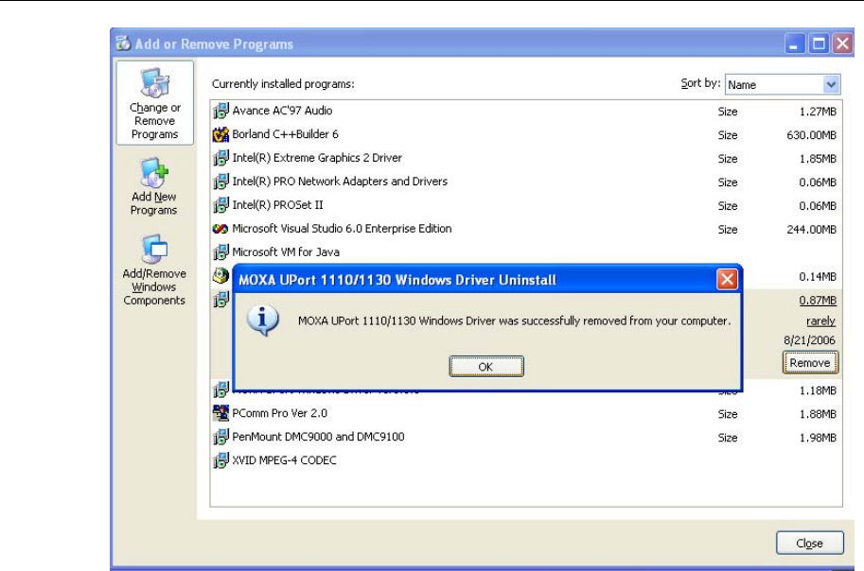Screen dimensions: 864x571
Task: Select Avance AC'97 Audio icon
Action: [x=220, y=111]
